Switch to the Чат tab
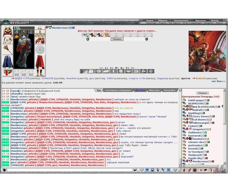This screenshot has width=228, height=183. [98, 90]
